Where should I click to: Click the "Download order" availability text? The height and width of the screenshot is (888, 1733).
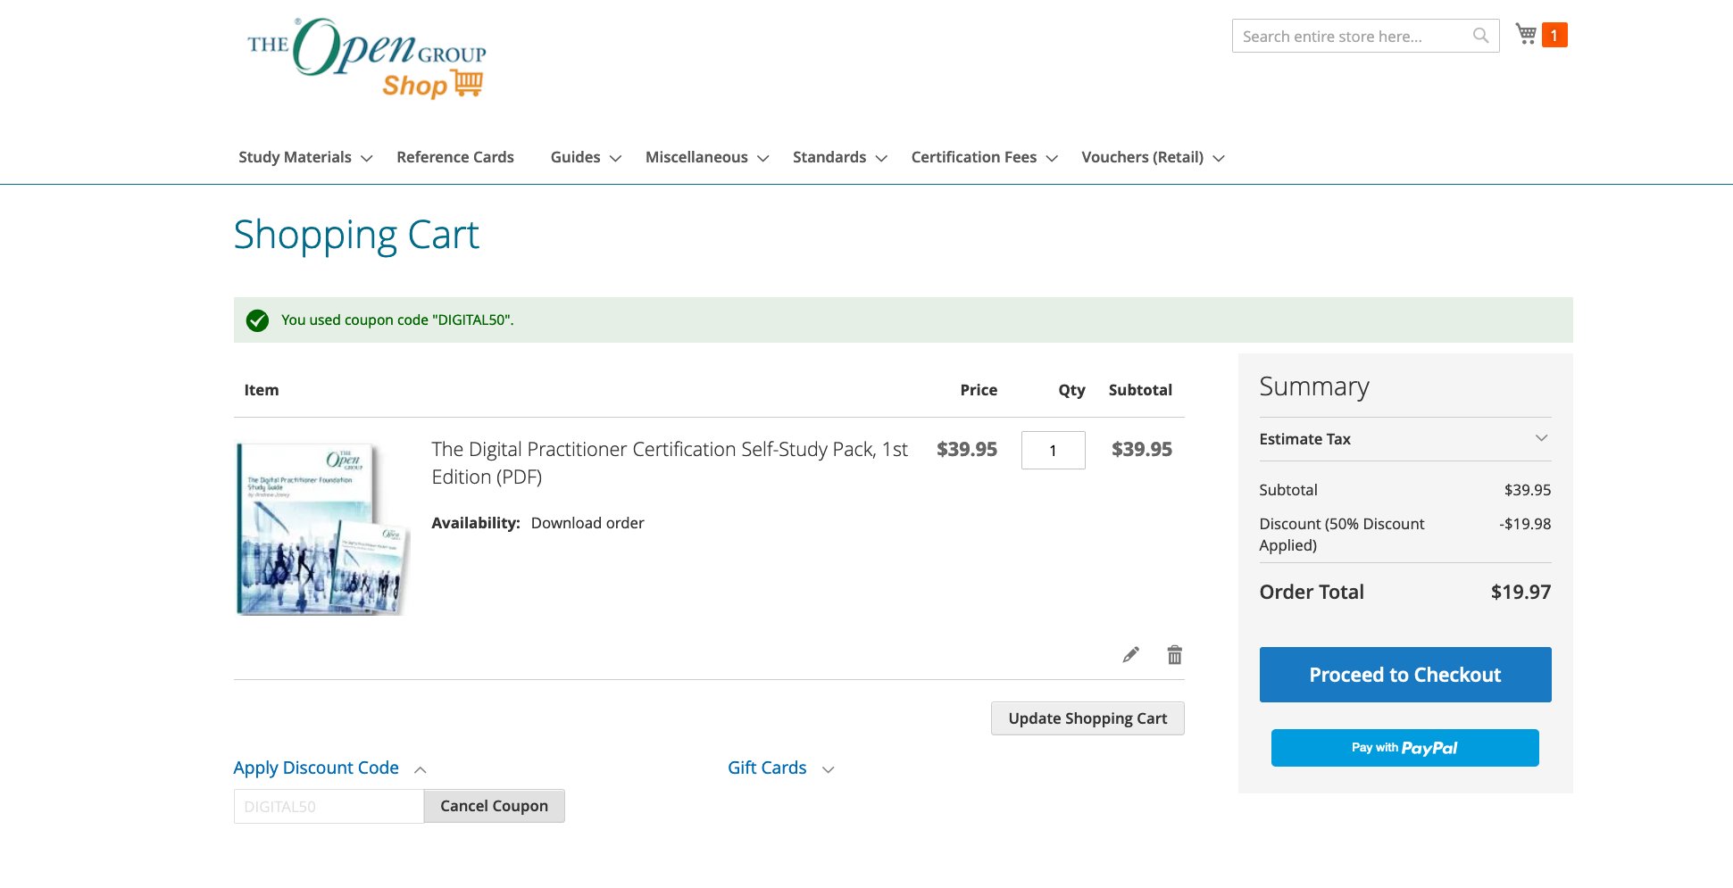587,523
